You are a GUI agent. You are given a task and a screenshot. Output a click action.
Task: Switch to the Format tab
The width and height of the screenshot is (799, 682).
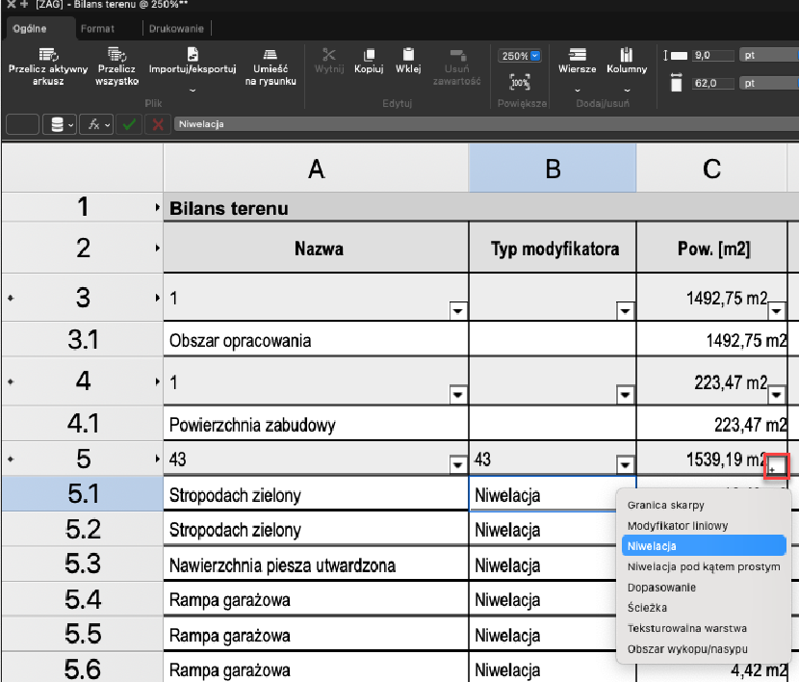(97, 29)
